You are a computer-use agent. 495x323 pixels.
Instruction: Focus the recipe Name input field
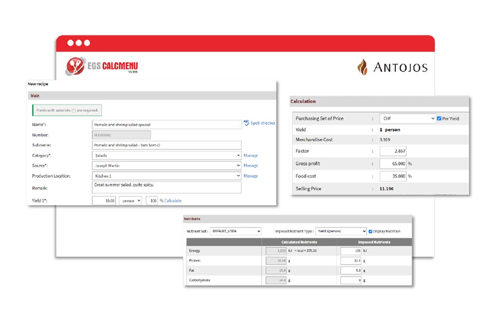(167, 125)
